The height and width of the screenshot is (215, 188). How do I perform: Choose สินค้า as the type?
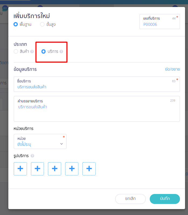[x=16, y=51]
